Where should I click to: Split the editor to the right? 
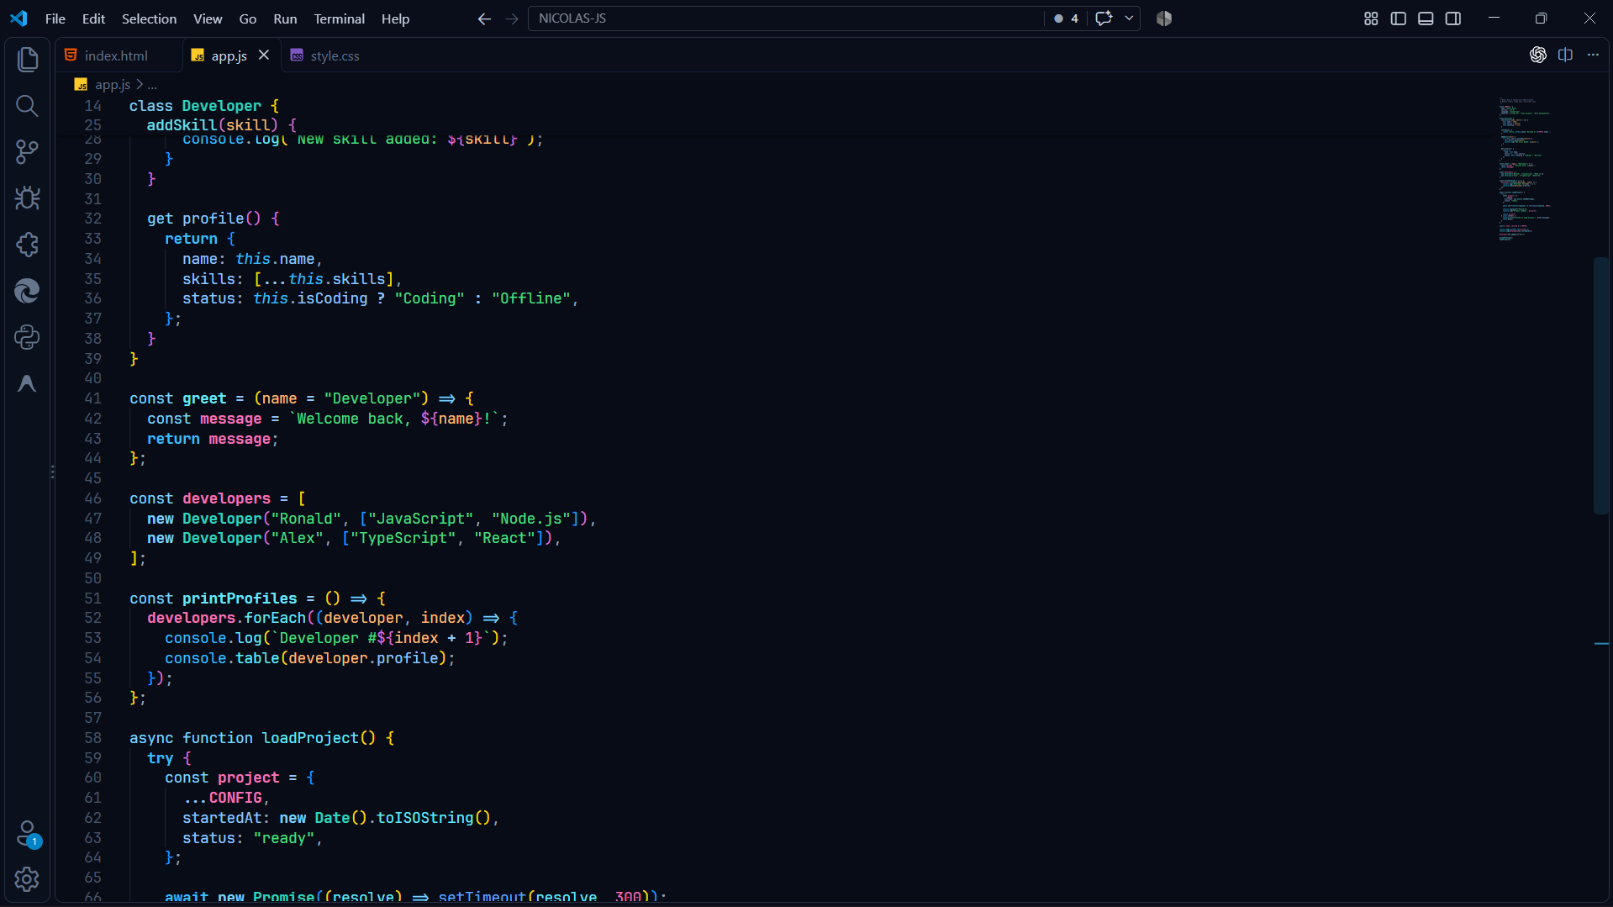pos(1565,55)
